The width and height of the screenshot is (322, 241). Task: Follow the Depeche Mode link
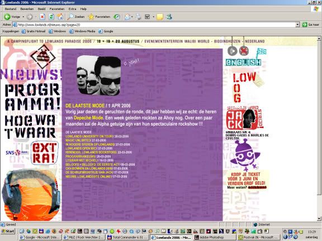click(x=88, y=118)
